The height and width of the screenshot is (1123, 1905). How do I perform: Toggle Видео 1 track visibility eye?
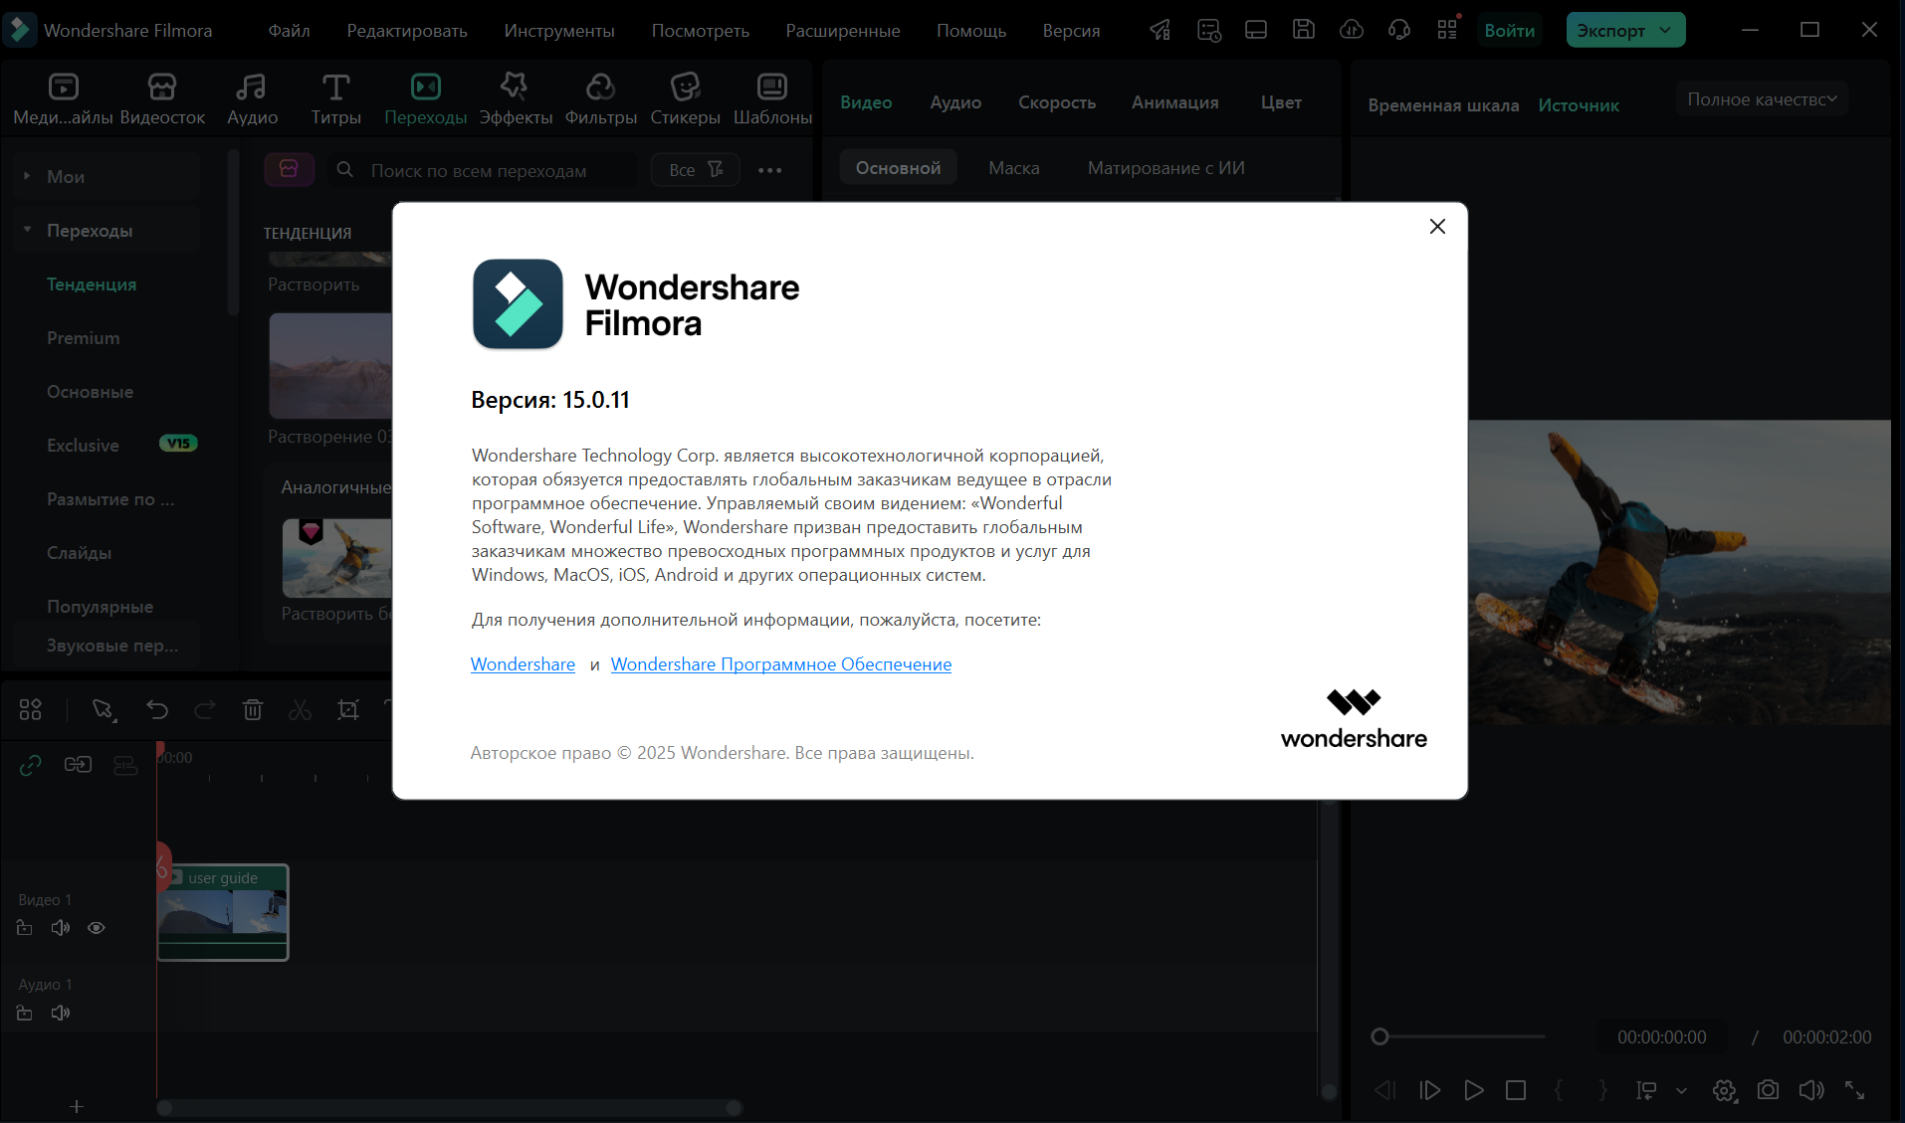[x=97, y=928]
